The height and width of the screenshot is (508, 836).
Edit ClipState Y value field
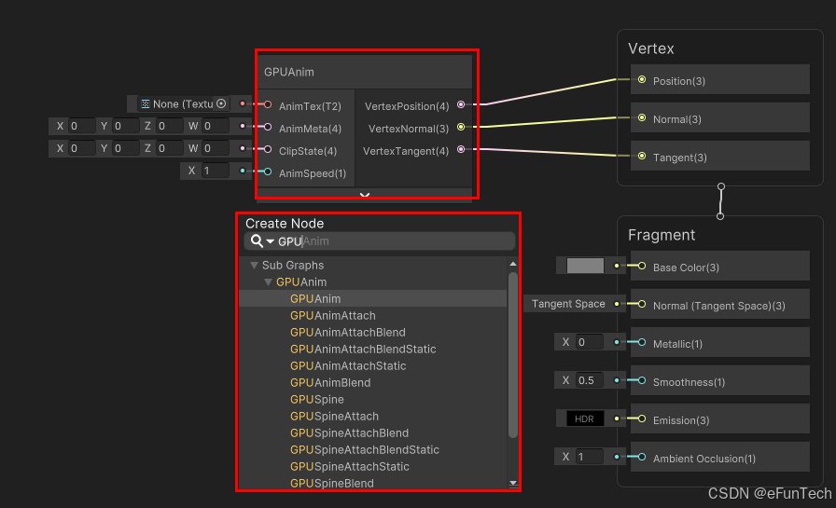coord(126,148)
